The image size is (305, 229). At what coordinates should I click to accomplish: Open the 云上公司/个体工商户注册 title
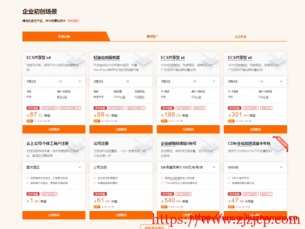tap(48, 144)
